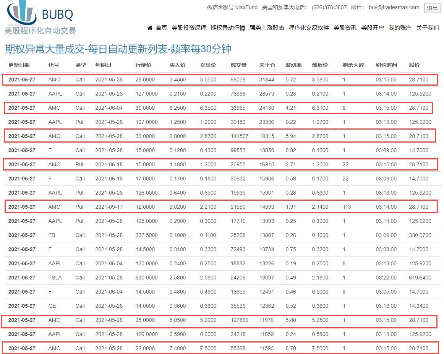
Task: Click the TSLA ticker cell
Action: pyautogui.click(x=55, y=278)
